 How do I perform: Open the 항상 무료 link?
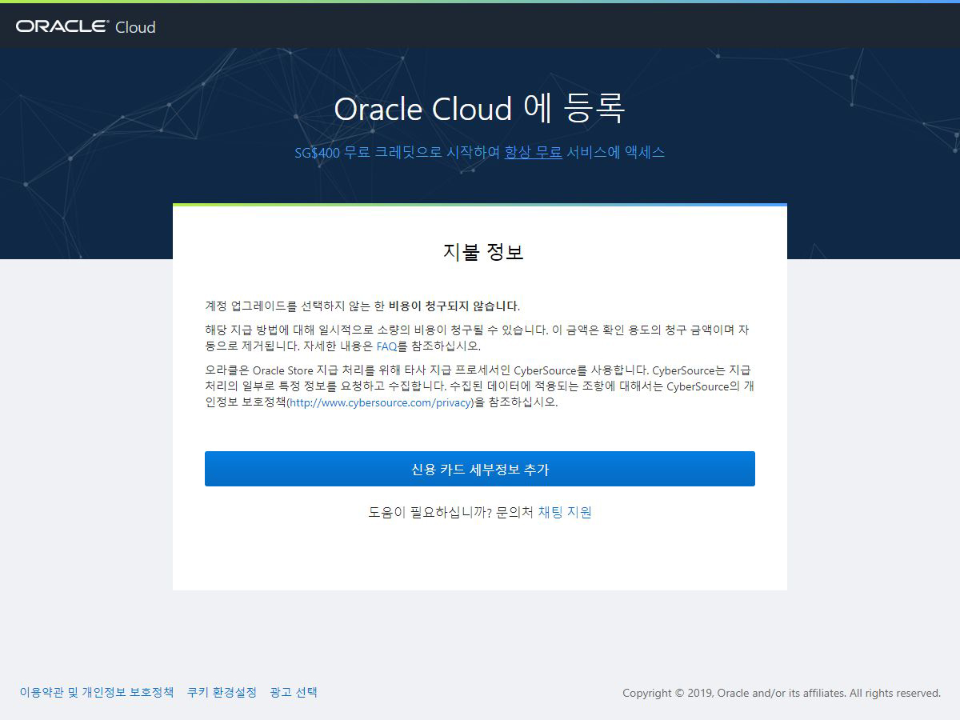pyautogui.click(x=533, y=152)
